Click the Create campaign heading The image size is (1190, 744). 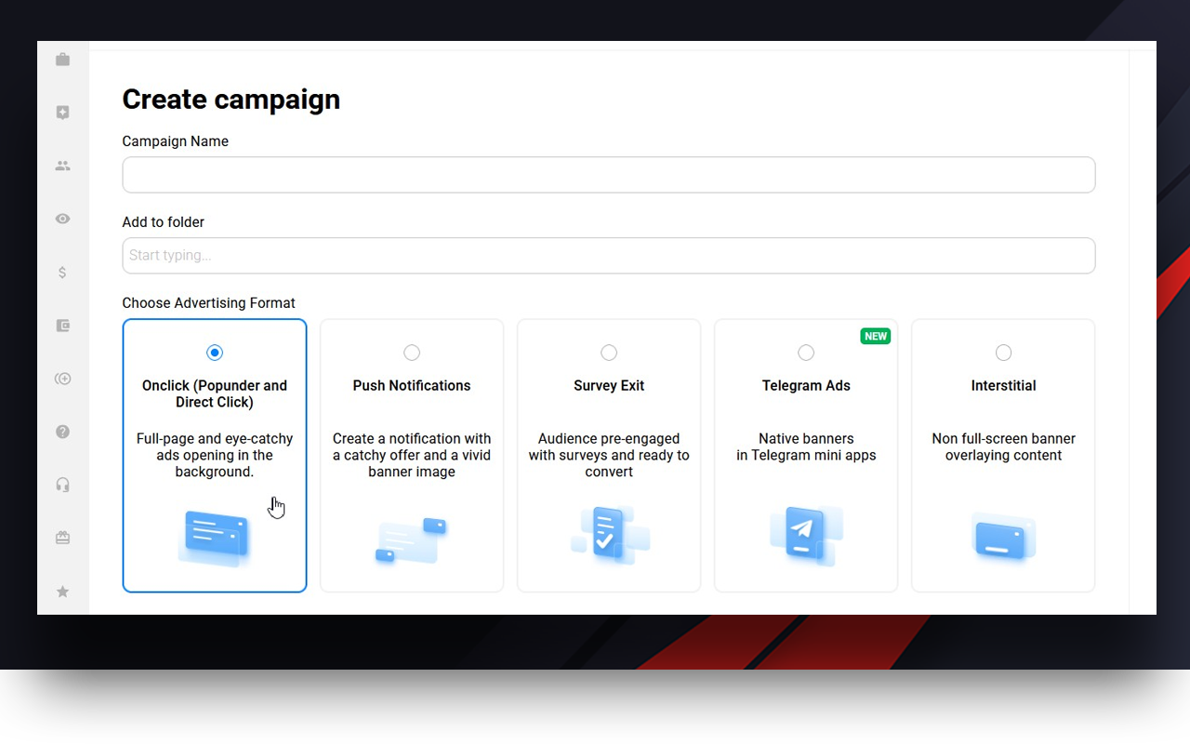click(231, 100)
